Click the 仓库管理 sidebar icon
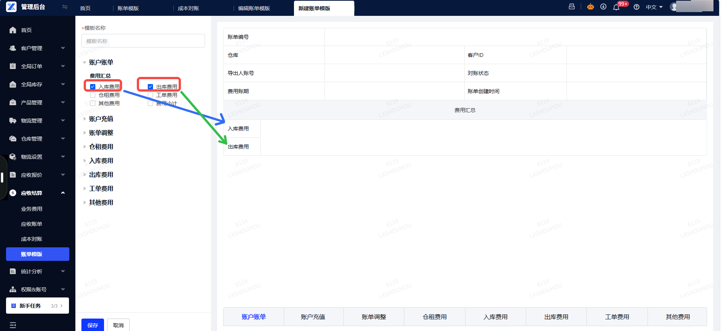The image size is (721, 331). tap(13, 138)
